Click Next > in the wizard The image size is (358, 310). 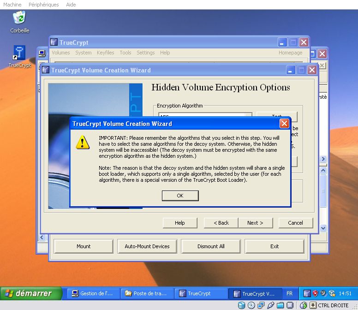coord(255,223)
